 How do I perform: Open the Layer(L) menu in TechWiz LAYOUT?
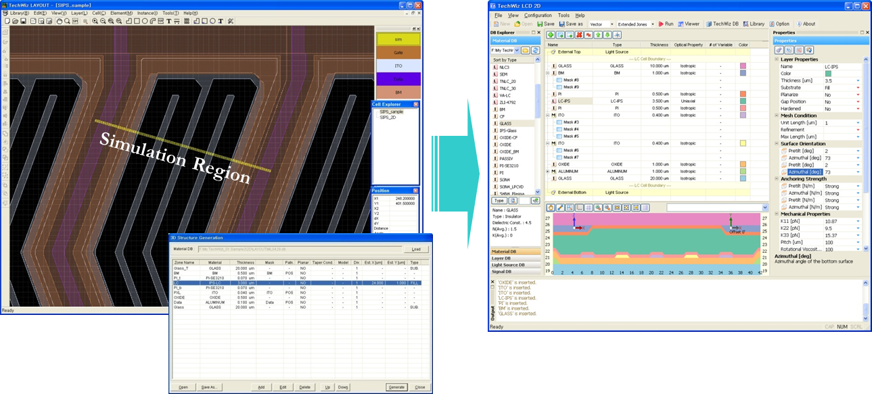click(x=79, y=13)
